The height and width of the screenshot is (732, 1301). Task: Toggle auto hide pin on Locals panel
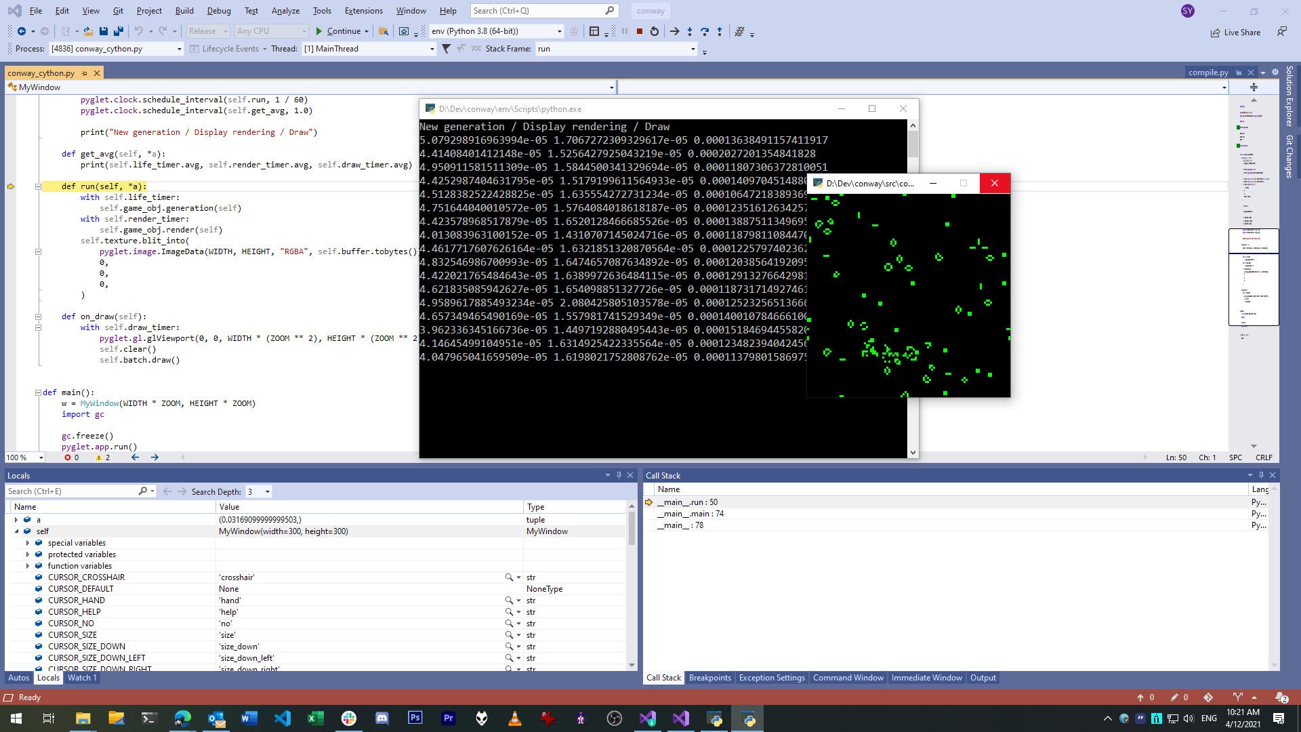(619, 475)
